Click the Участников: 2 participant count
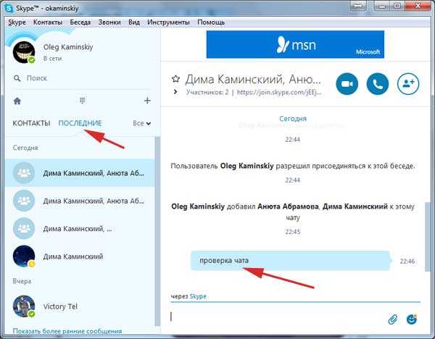The height and width of the screenshot is (339, 435). (x=207, y=92)
